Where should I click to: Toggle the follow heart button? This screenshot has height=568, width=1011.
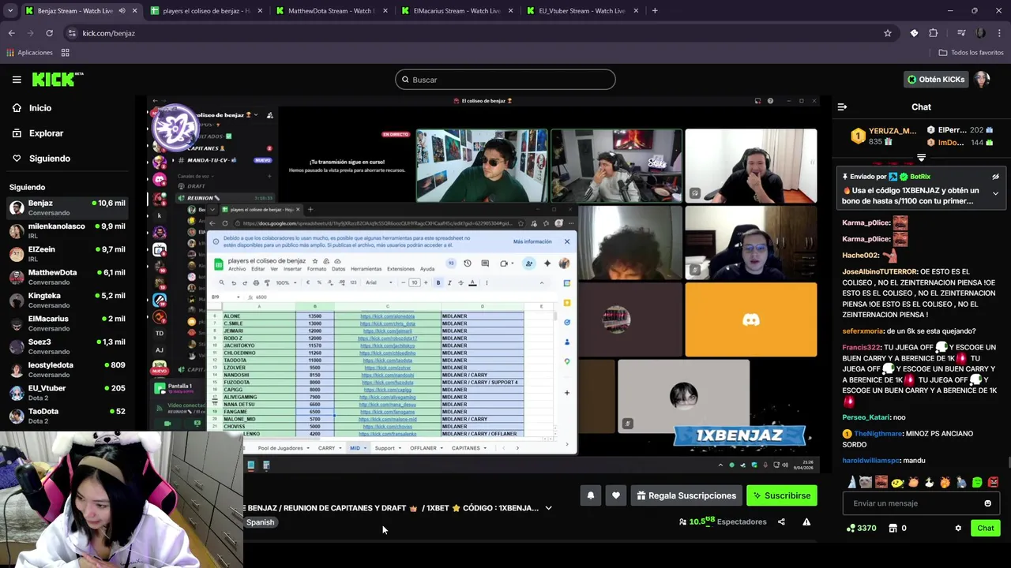tap(616, 495)
